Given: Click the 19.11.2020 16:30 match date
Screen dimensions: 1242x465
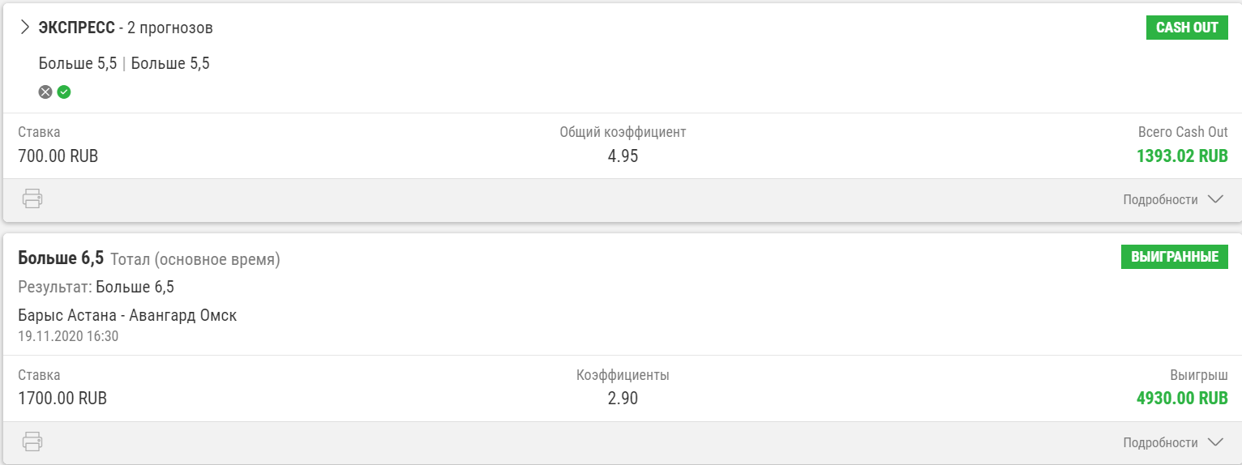Looking at the screenshot, I should tap(68, 335).
